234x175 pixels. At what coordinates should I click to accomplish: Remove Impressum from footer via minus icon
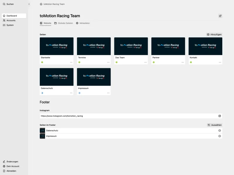(x=219, y=136)
